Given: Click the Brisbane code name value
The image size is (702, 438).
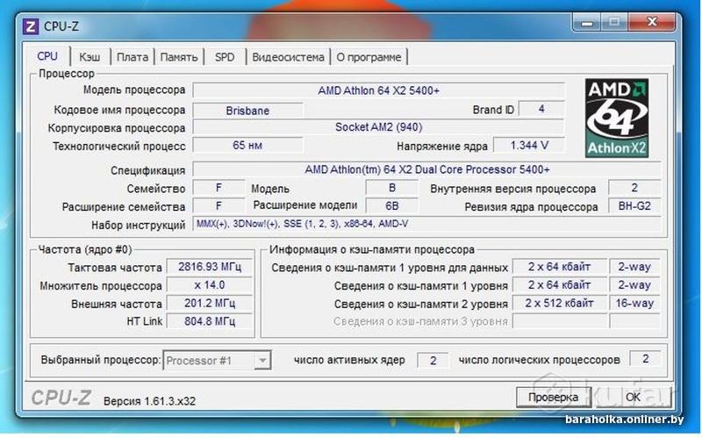Looking at the screenshot, I should coord(247,111).
